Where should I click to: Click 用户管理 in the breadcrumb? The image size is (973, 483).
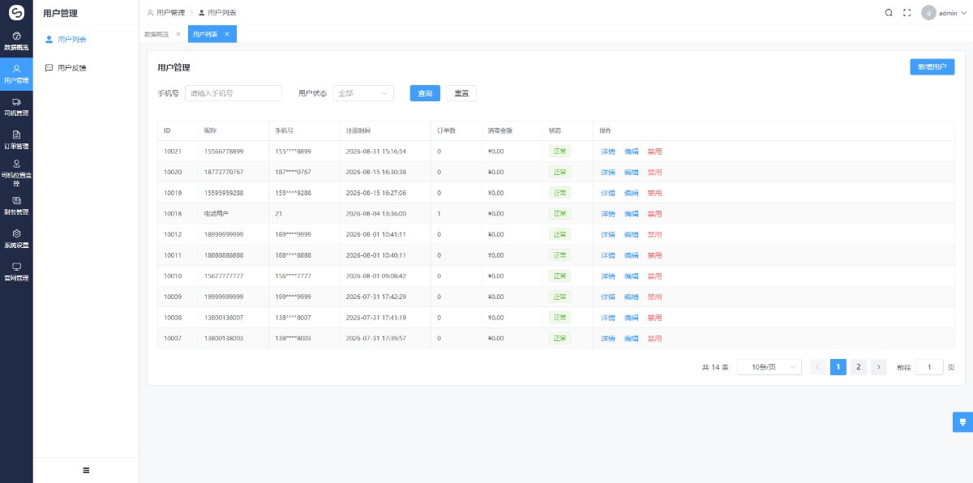165,13
